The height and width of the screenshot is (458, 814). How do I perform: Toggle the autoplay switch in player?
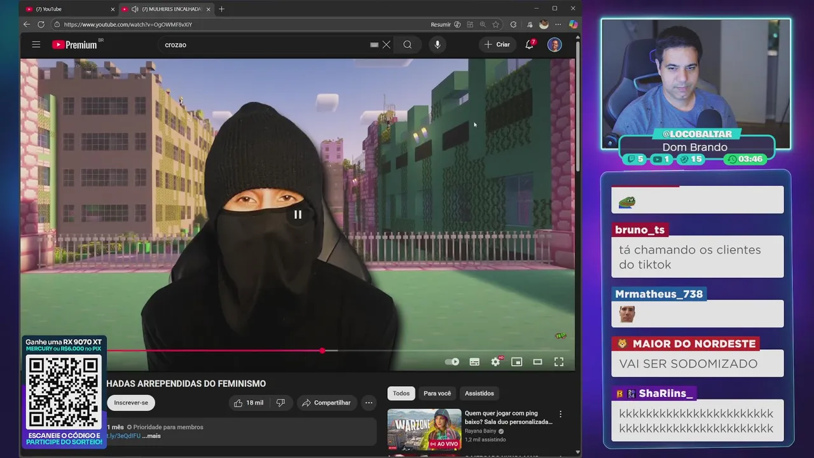(452, 362)
